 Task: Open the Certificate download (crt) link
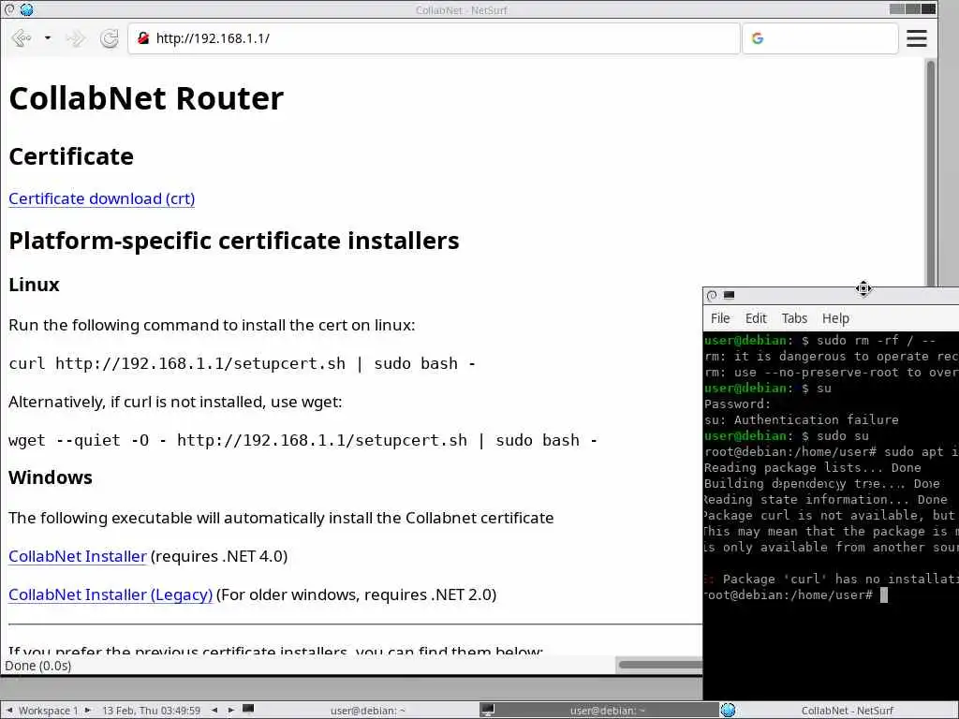click(101, 198)
